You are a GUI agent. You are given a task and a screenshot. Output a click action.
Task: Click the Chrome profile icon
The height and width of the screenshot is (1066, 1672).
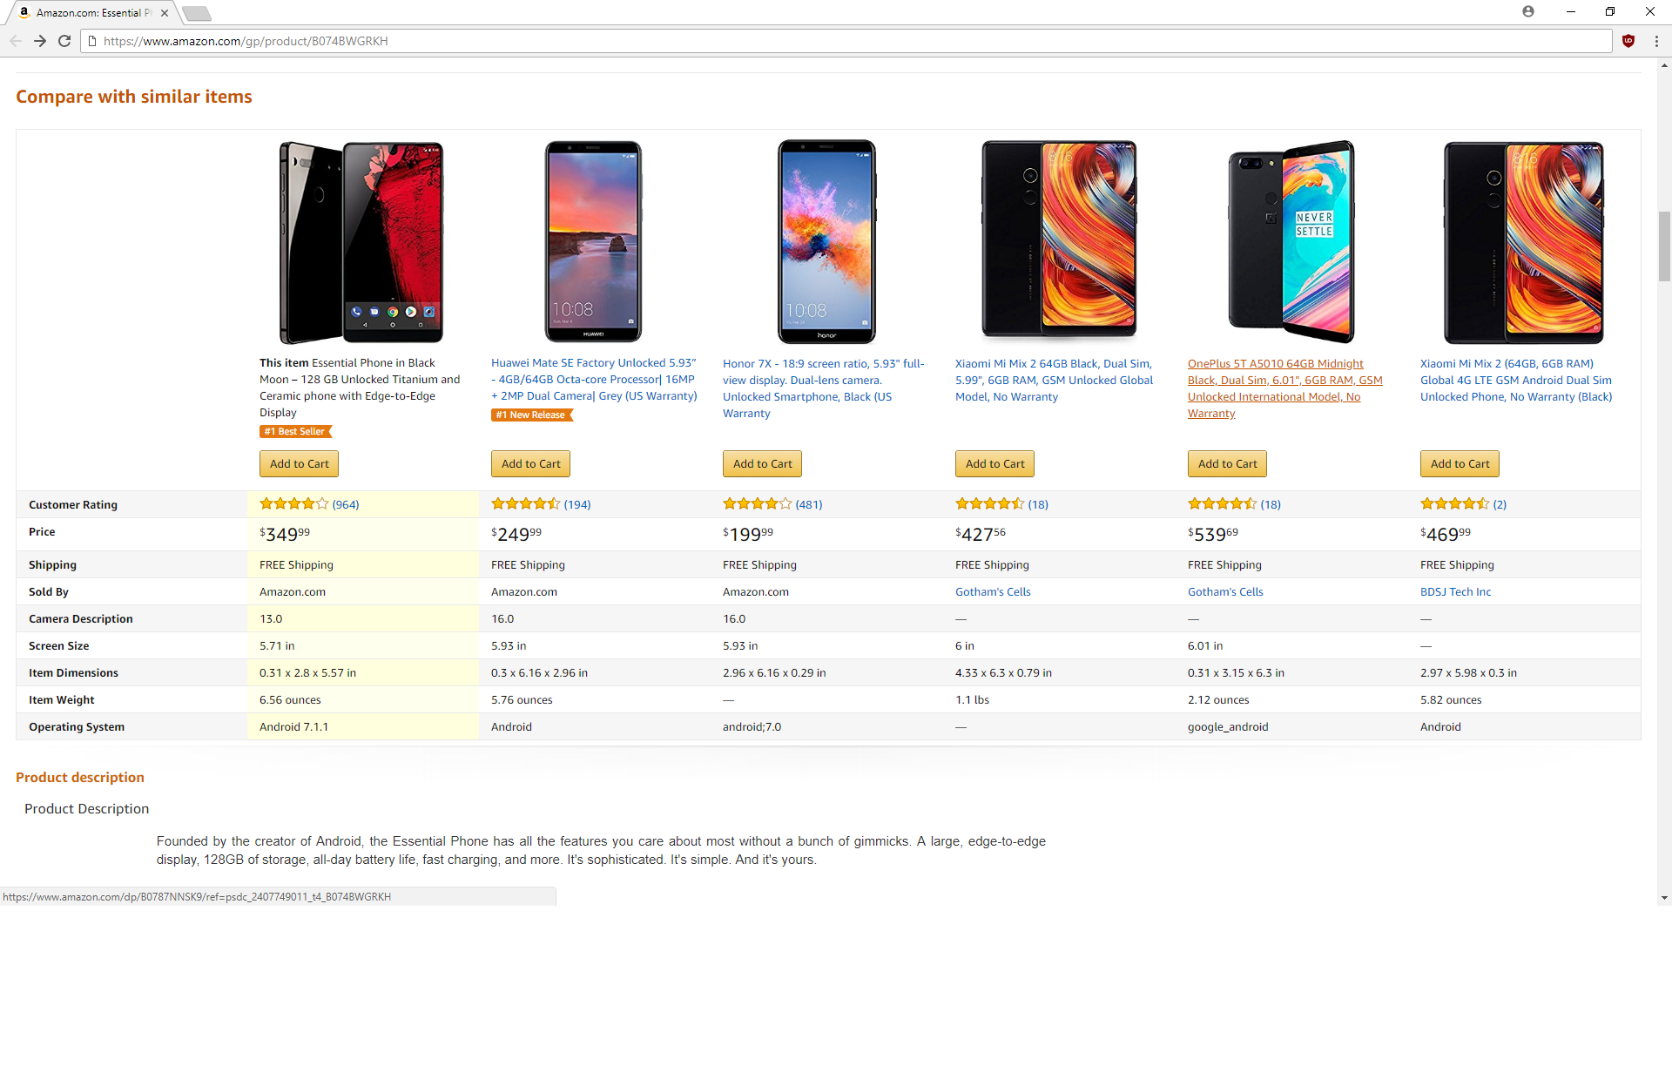1528,11
